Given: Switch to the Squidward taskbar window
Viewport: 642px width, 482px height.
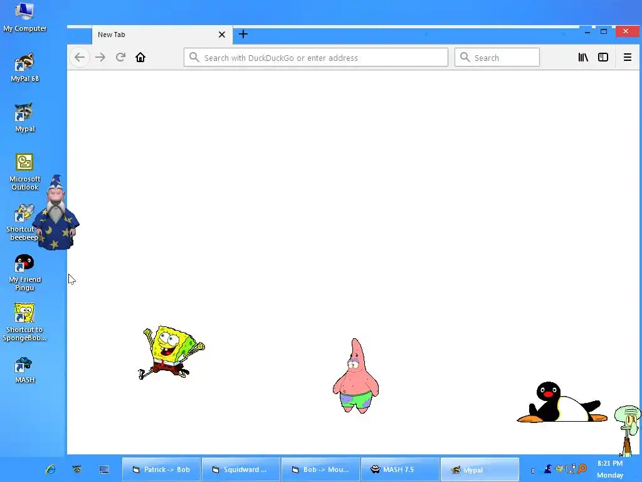Looking at the screenshot, I should 241,469.
